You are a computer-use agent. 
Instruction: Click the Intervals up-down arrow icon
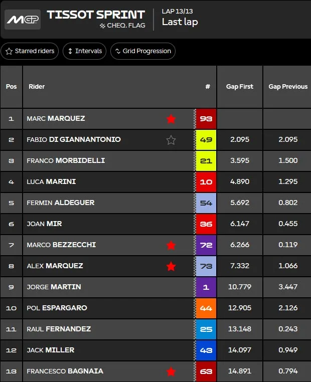point(70,51)
